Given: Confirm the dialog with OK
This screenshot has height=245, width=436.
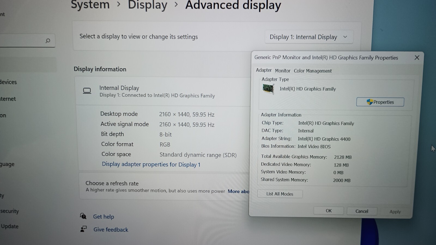Looking at the screenshot, I should pos(329,211).
